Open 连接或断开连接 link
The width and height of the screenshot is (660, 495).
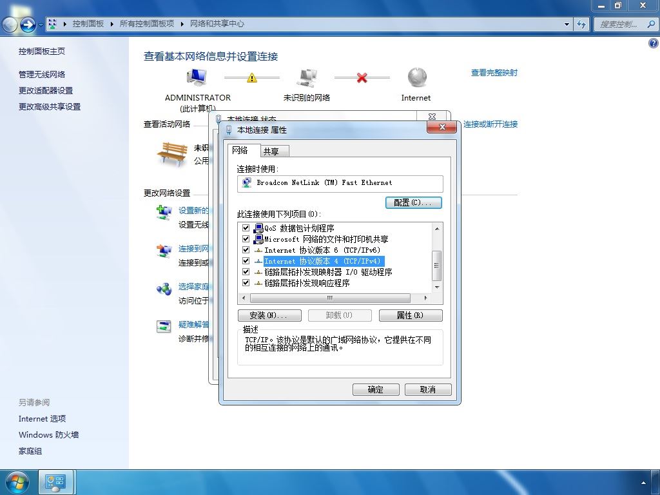click(490, 124)
